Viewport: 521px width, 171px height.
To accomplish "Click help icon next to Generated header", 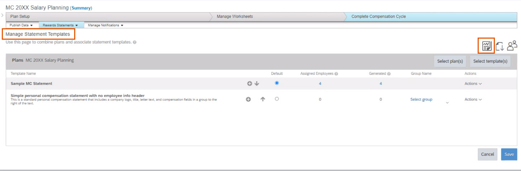I will [x=389, y=74].
